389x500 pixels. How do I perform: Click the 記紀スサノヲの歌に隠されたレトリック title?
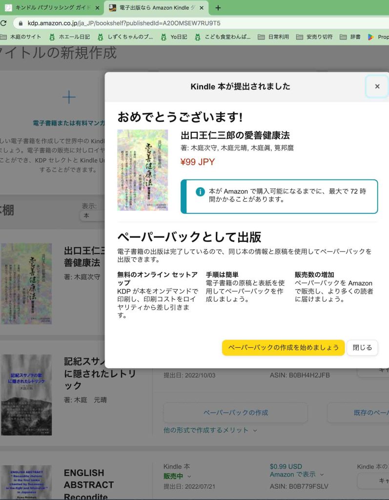(100, 374)
